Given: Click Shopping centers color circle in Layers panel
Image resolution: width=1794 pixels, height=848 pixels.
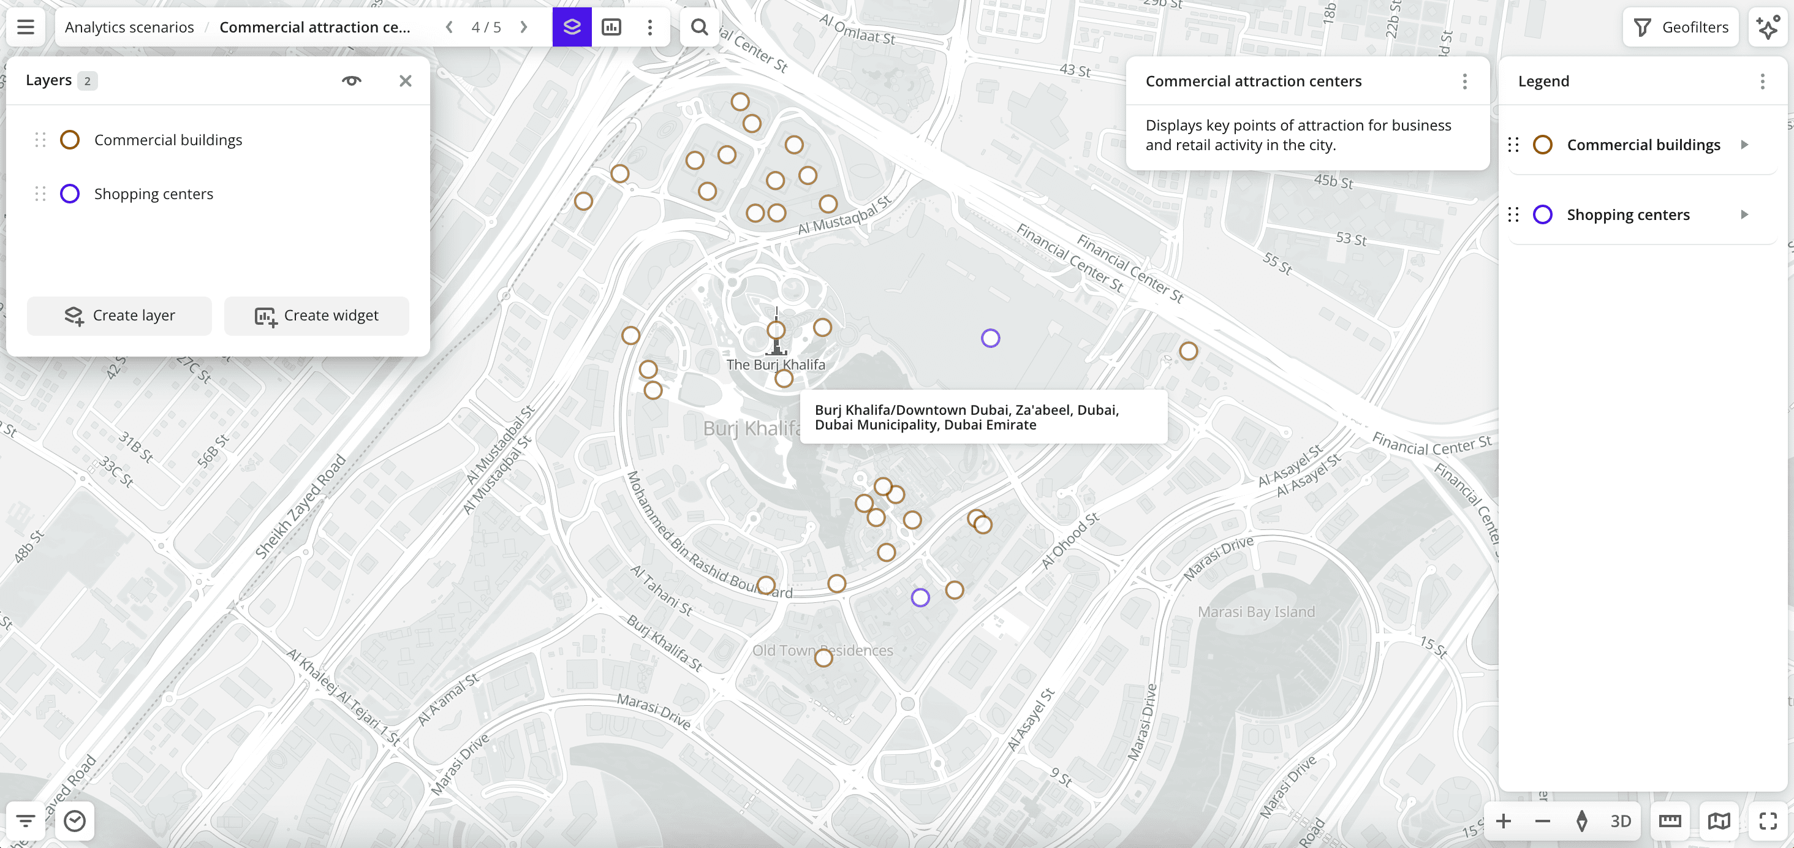Looking at the screenshot, I should click(70, 194).
